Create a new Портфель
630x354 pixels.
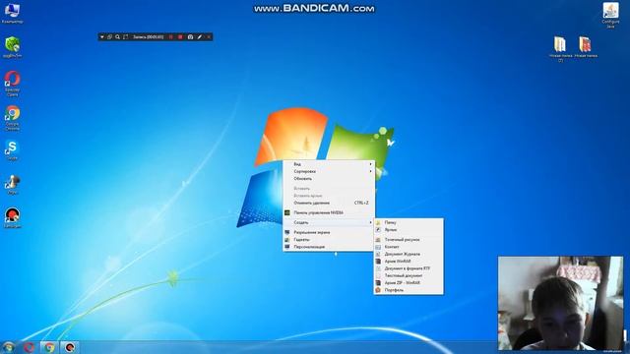[409, 290]
